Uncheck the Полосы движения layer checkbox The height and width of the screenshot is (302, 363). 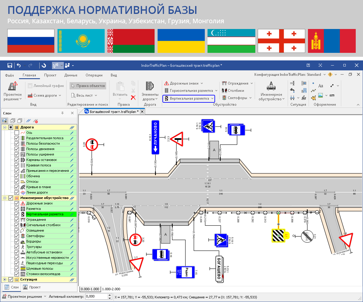(x=17, y=149)
